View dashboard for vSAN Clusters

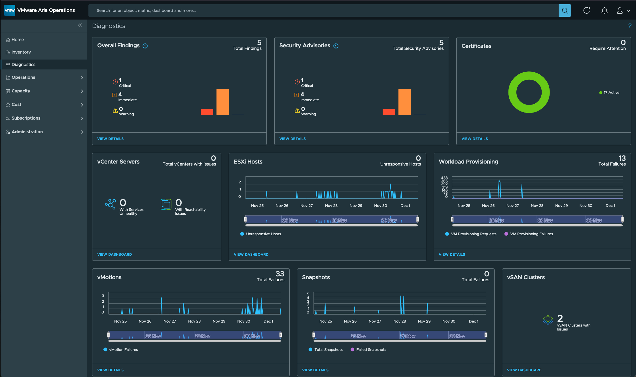[524, 370]
